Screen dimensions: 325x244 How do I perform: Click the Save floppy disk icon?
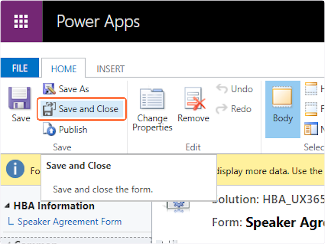click(x=19, y=98)
